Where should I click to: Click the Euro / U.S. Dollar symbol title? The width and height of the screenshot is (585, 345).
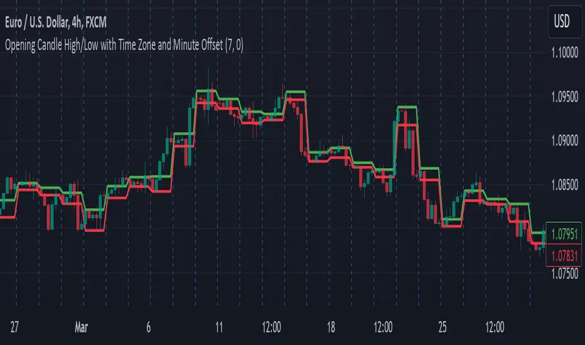(56, 23)
